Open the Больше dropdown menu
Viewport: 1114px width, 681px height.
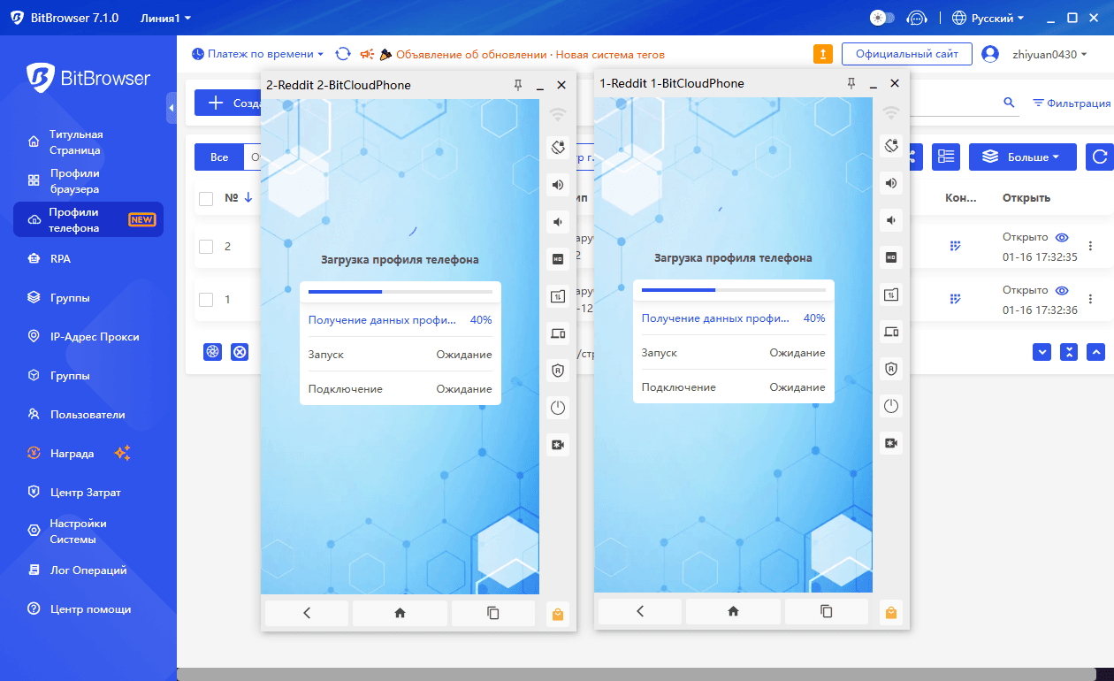point(1022,157)
